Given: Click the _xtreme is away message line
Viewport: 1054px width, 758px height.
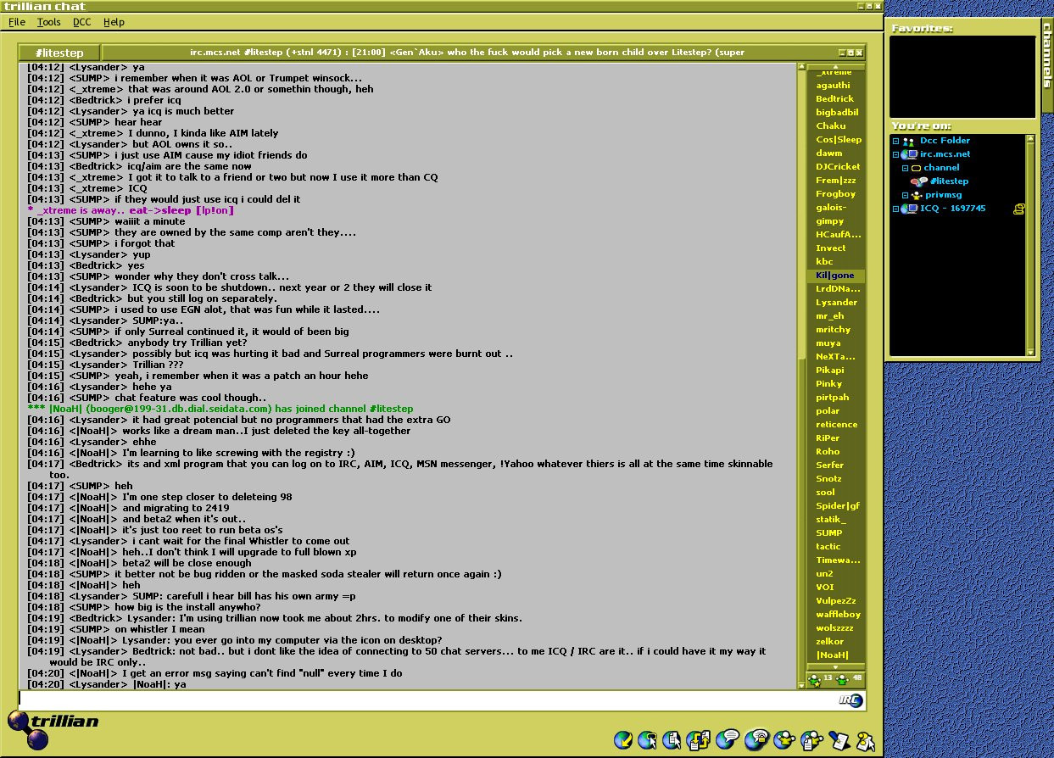Looking at the screenshot, I should [131, 210].
